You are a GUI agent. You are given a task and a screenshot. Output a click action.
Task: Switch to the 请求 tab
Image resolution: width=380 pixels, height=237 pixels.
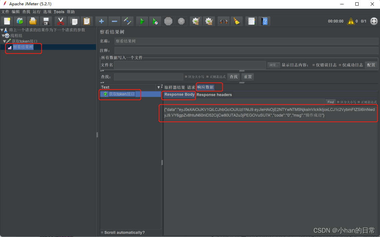[191, 87]
